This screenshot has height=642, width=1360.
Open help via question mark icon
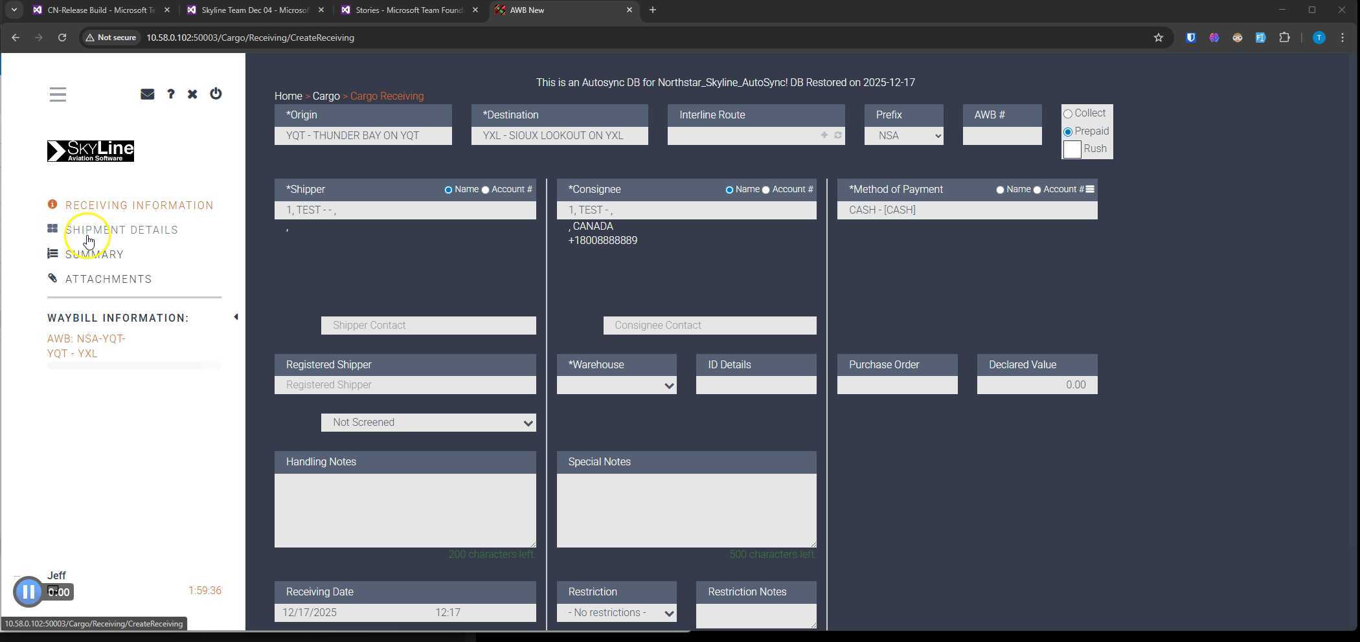(170, 94)
